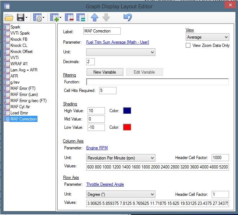Viewport: 238px width, 215px height.
Task: Click shading Low Value field
Action: 96,127
